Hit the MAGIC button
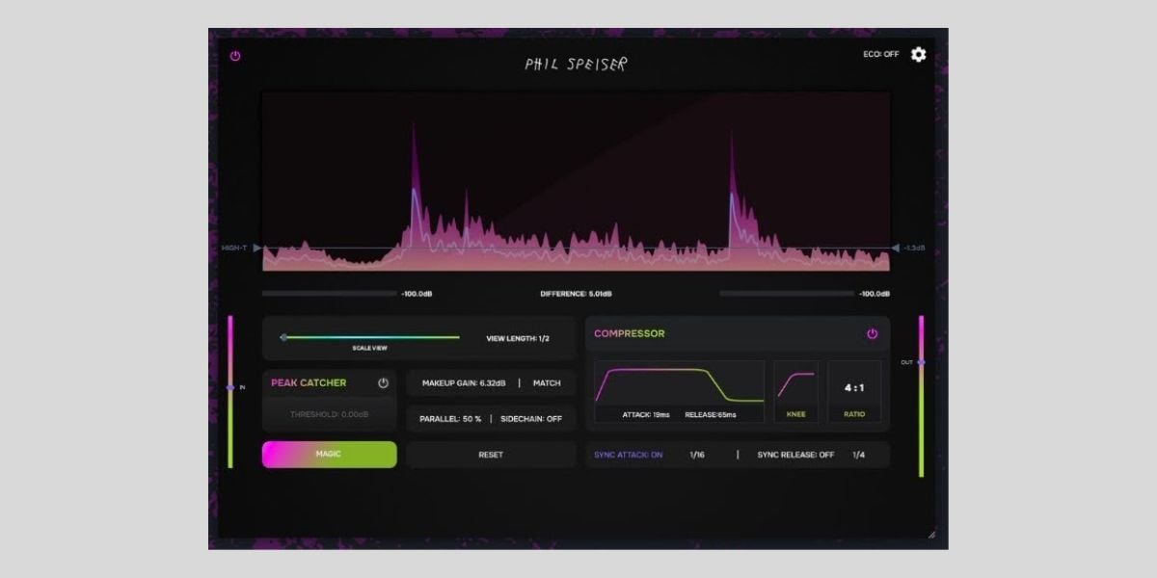This screenshot has width=1157, height=578. pos(330,455)
